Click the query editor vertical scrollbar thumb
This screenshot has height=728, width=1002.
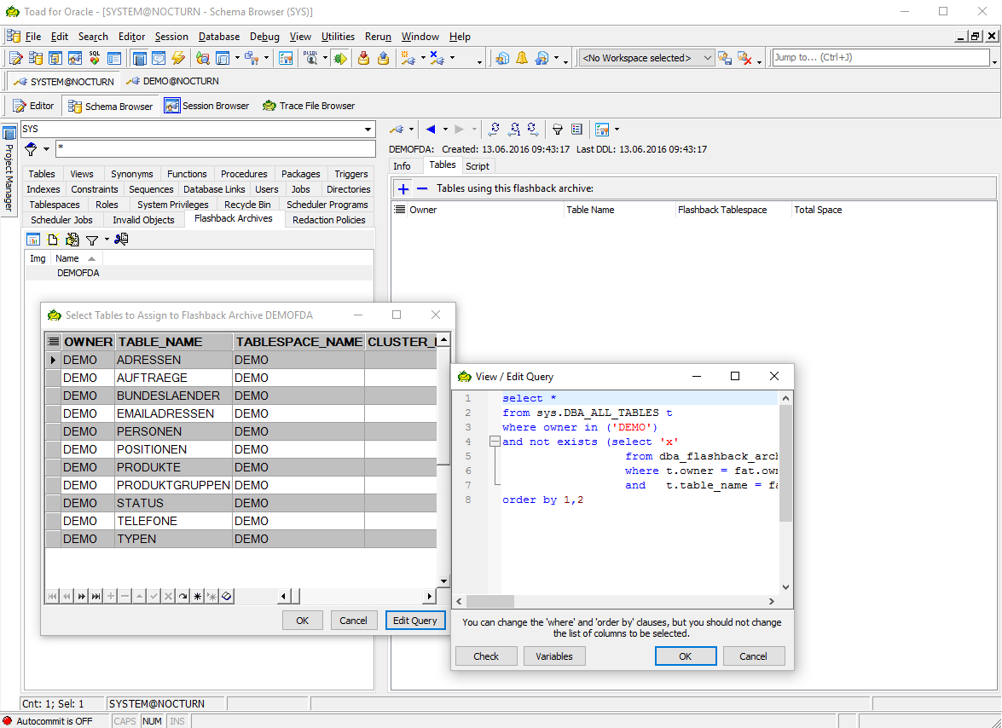(x=785, y=464)
